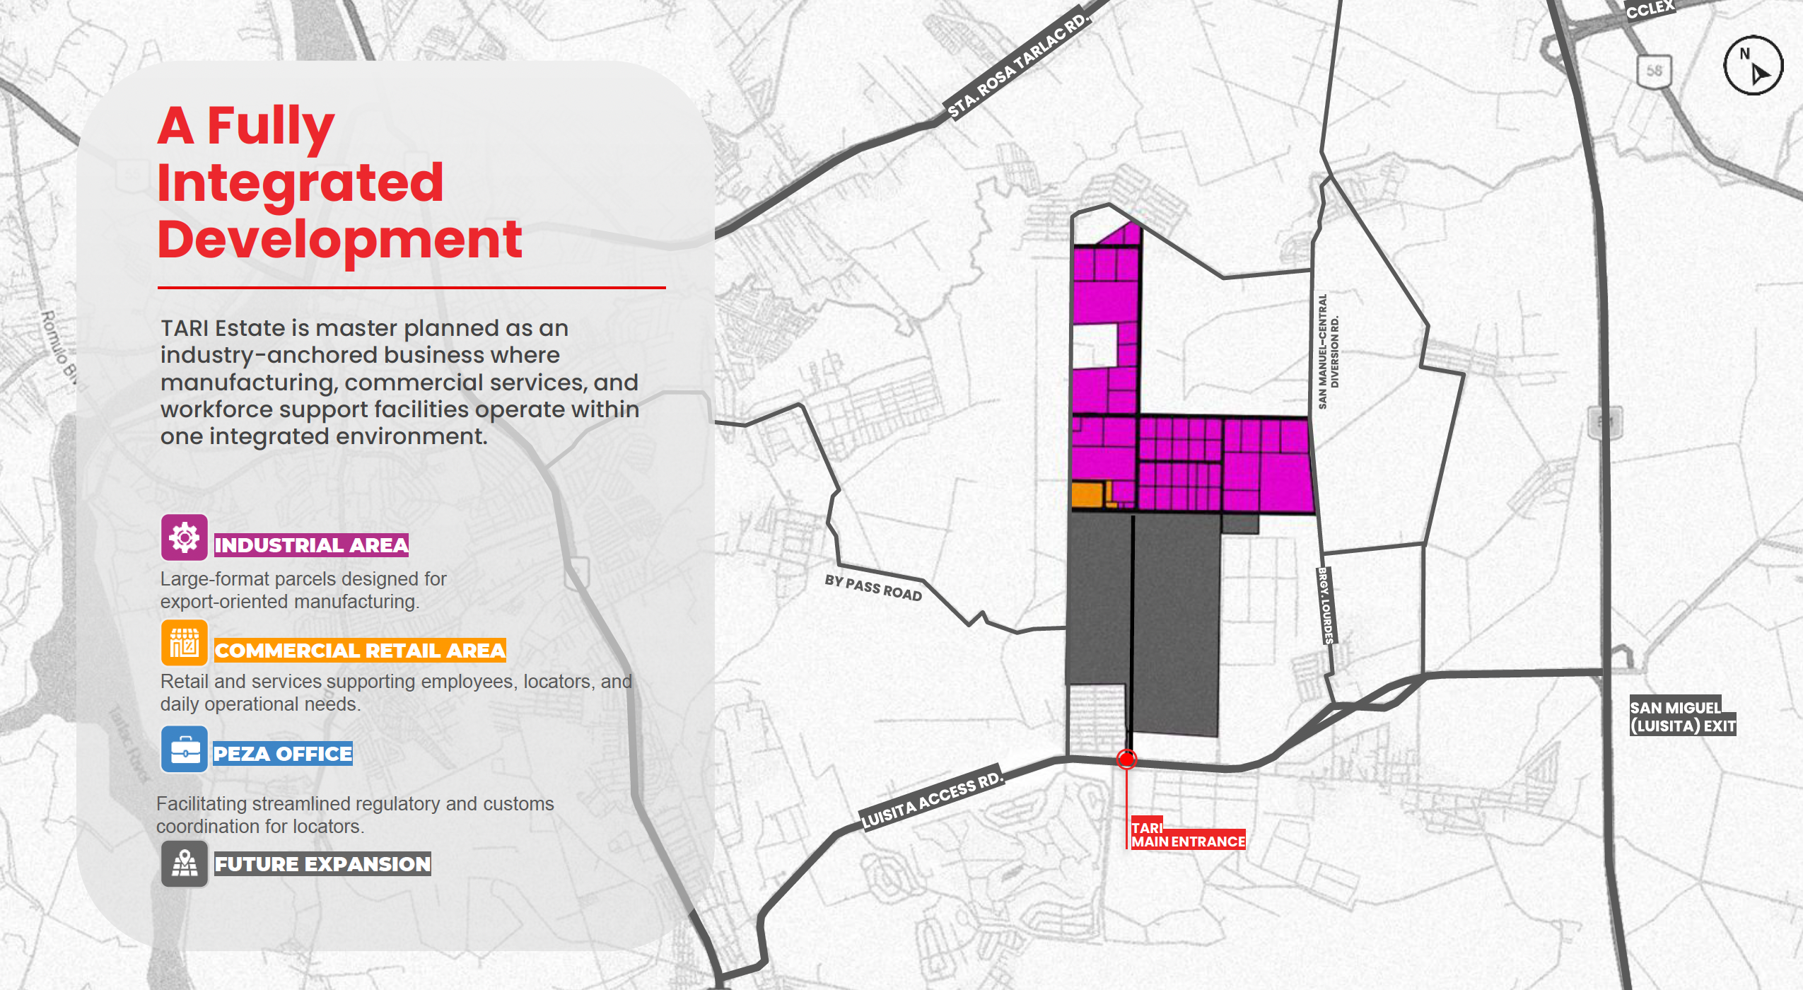Click the 'Retail and services supporting' description text
The image size is (1803, 990).
coord(396,692)
